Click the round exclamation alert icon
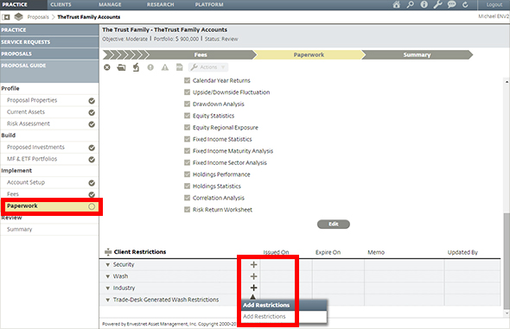 pos(150,67)
